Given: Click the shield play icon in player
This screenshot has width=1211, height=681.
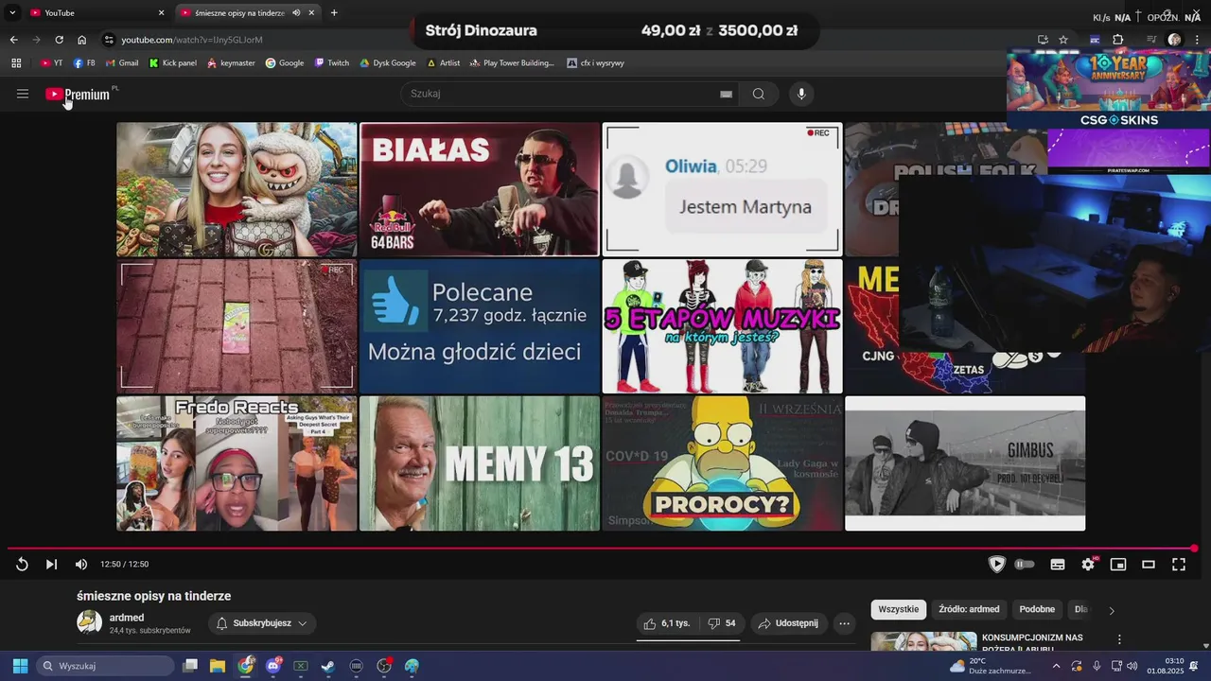Looking at the screenshot, I should (996, 565).
